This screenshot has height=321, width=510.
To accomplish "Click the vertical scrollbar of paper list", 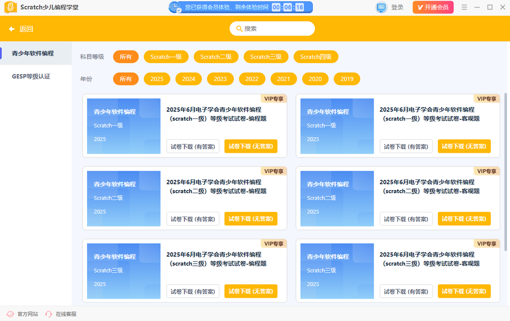I will tap(505, 172).
